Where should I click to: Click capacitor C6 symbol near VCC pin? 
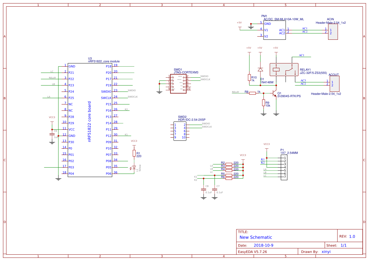[52, 134]
